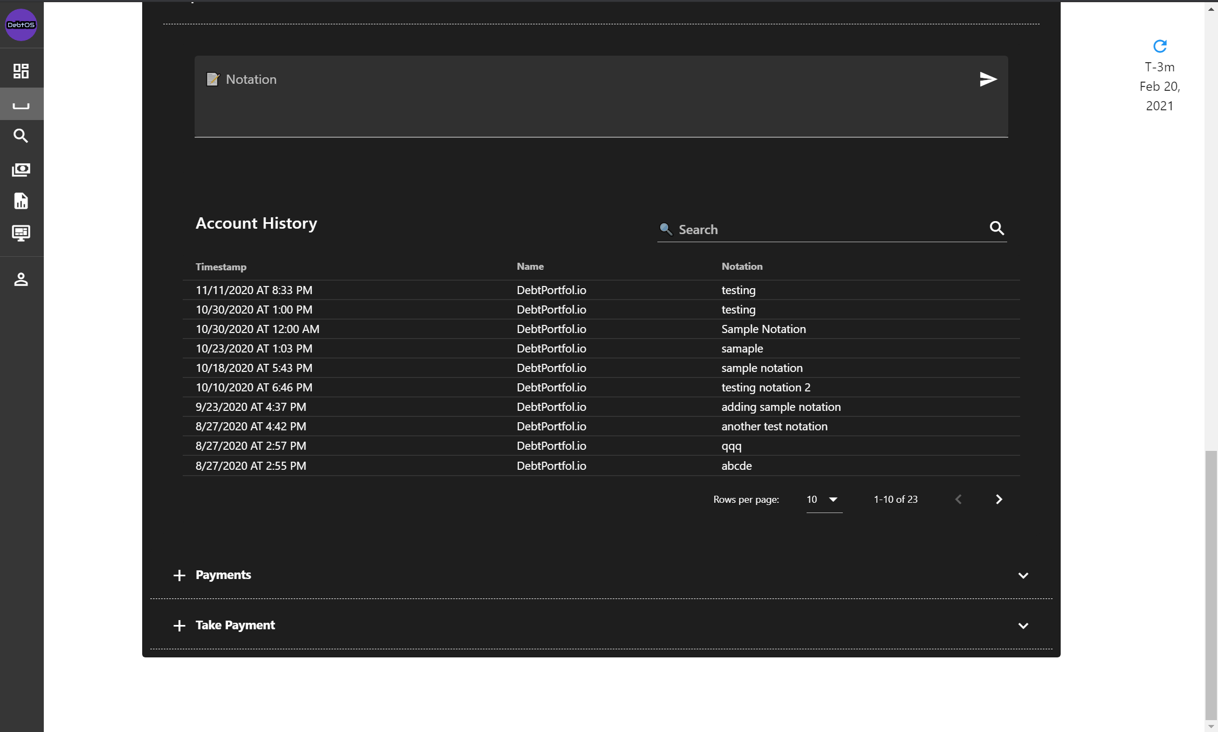Select the sidebar search magnifier icon

(21, 136)
